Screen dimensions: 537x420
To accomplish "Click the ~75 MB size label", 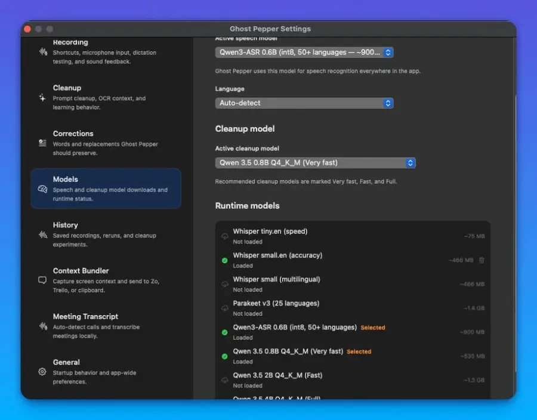I will pyautogui.click(x=474, y=236).
